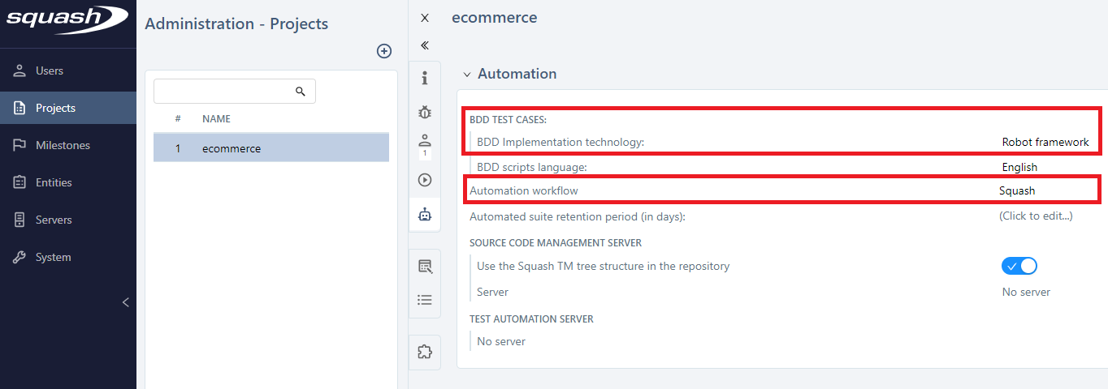The image size is (1108, 389).
Task: Open the permissions person icon
Action: coord(424,140)
